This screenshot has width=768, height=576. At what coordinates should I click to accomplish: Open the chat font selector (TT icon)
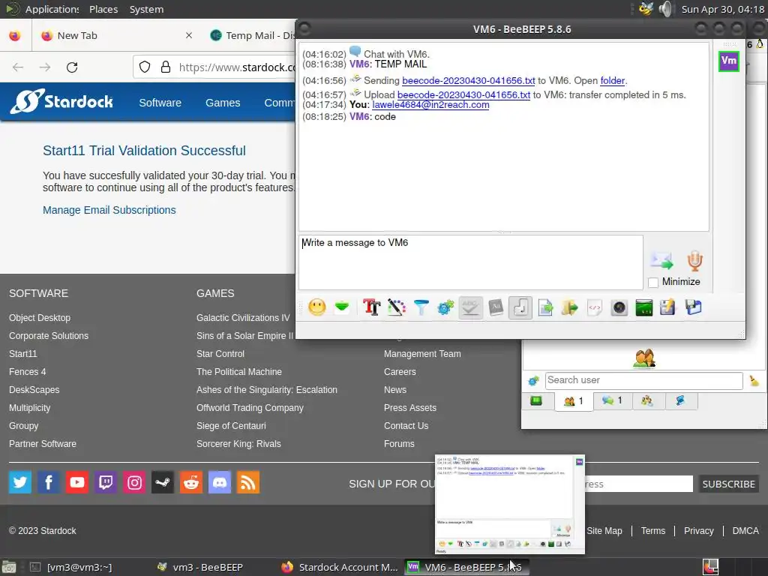(x=372, y=307)
